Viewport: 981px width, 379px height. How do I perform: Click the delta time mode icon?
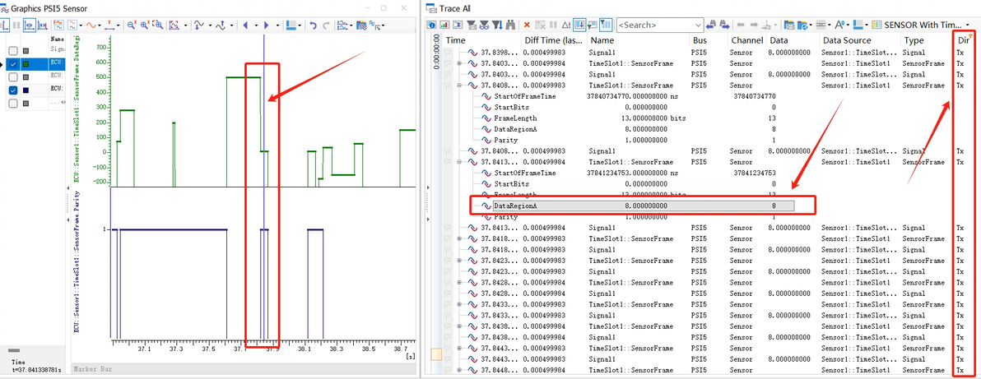[565, 25]
